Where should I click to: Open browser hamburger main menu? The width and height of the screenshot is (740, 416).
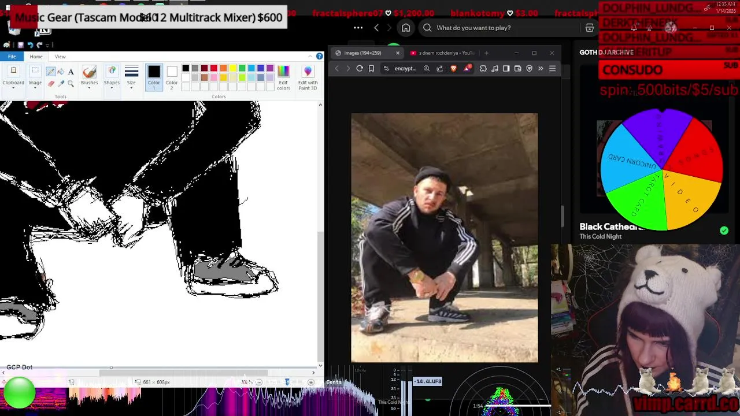[x=552, y=68]
